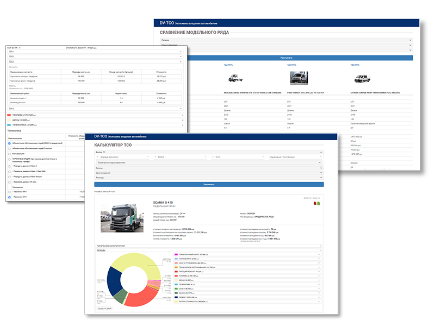Viewport: 435px width, 326px height.
Task: Uncheck Терминал № 3 checkbox
Action: (9, 197)
